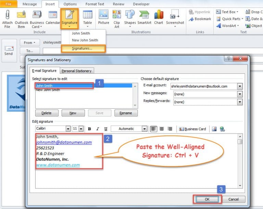Toggle Bold in signature editor
This screenshot has height=209, width=263.
click(90, 129)
